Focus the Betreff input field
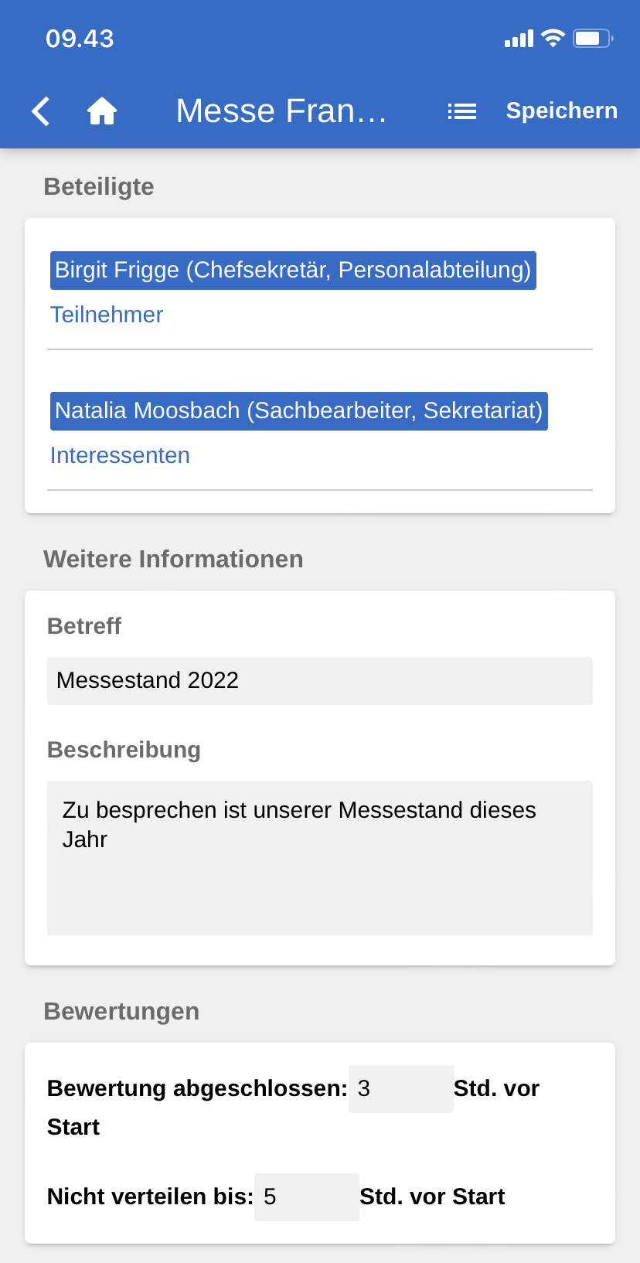Screen dimensions: 640x1263 pos(319,681)
